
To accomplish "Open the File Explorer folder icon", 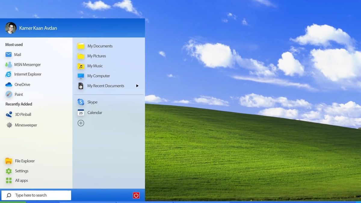I will coord(9,161).
